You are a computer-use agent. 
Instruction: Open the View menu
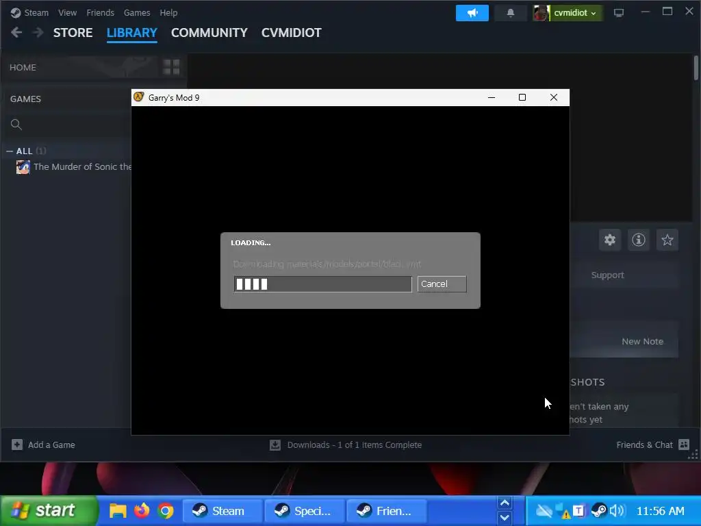67,12
